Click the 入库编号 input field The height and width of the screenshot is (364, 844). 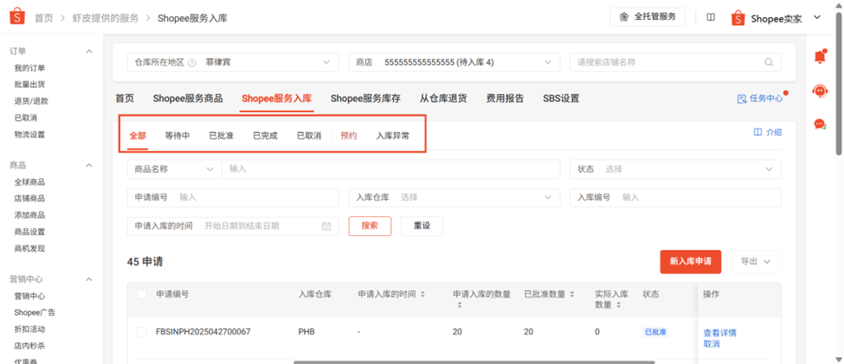click(675, 197)
